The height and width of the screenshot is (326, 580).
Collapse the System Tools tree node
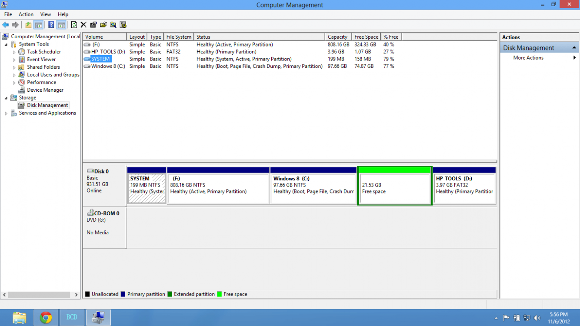pyautogui.click(x=6, y=44)
